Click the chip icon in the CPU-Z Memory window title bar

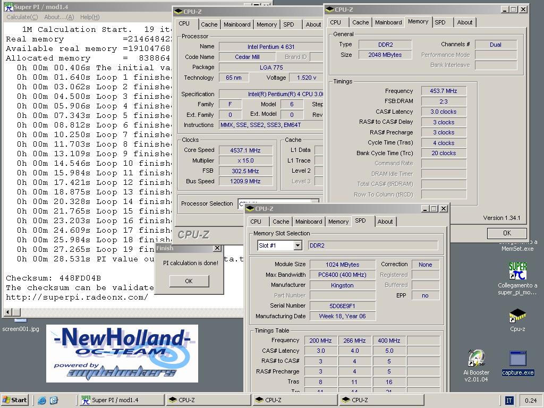(329, 10)
